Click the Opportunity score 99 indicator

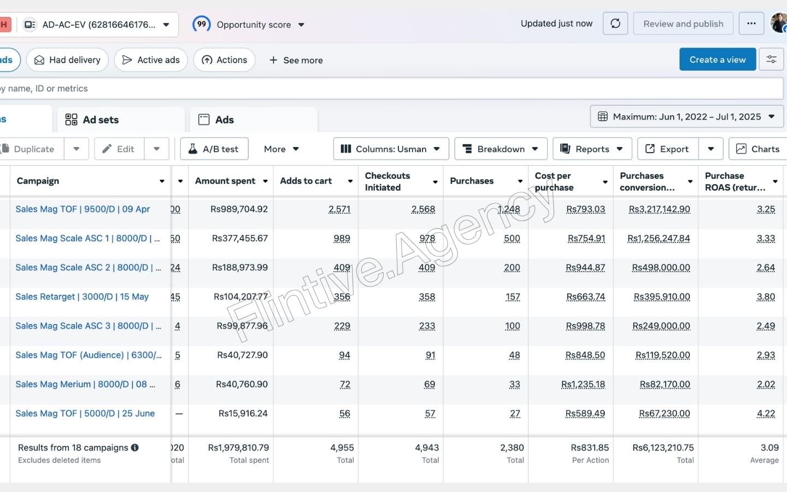point(202,24)
